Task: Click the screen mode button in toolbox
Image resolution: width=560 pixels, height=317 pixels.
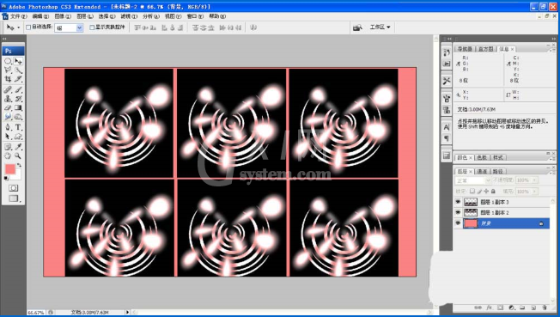Action: pos(14,198)
